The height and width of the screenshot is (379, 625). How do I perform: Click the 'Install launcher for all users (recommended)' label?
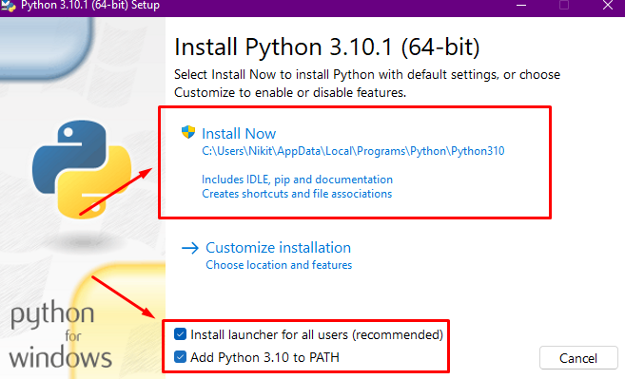pos(317,334)
